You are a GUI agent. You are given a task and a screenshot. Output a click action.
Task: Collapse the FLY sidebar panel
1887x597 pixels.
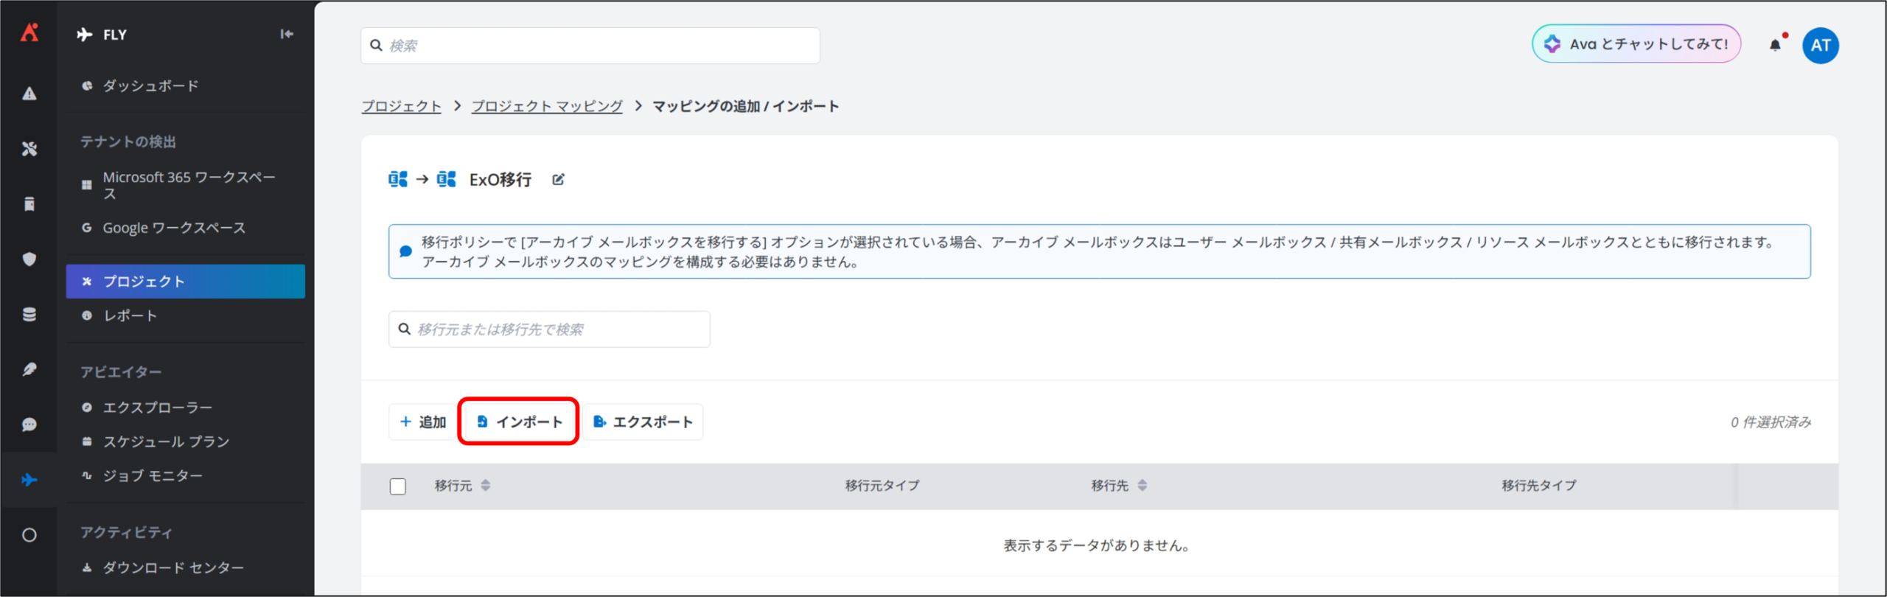click(x=287, y=34)
